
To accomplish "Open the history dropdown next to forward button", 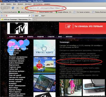I will point(9,8).
